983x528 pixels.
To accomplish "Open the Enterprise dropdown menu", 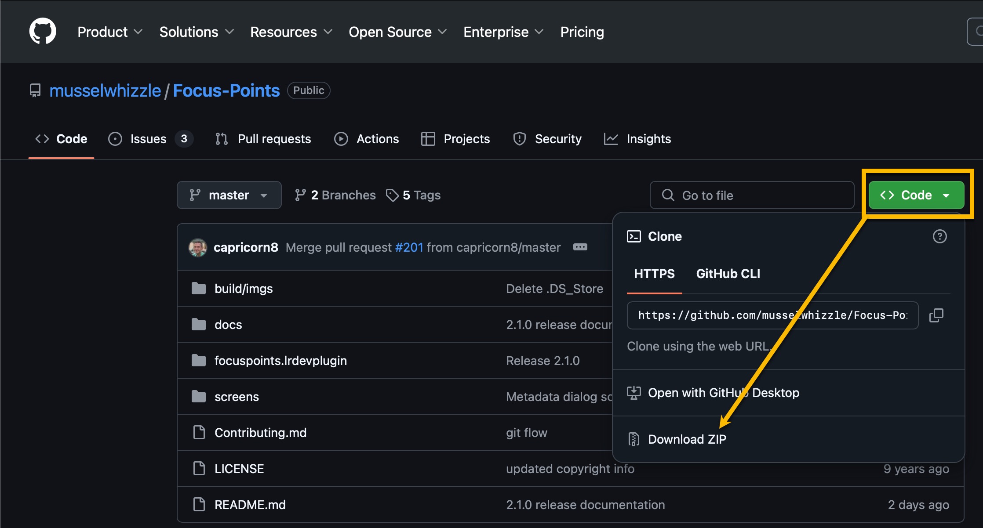I will [x=503, y=32].
